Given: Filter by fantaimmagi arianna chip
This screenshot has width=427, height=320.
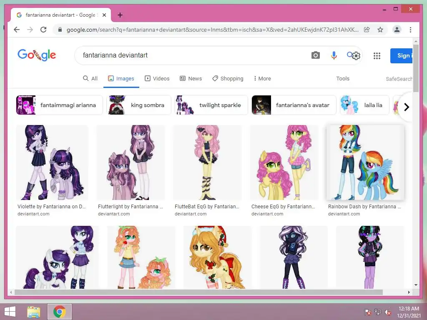Looking at the screenshot, I should pyautogui.click(x=59, y=105).
